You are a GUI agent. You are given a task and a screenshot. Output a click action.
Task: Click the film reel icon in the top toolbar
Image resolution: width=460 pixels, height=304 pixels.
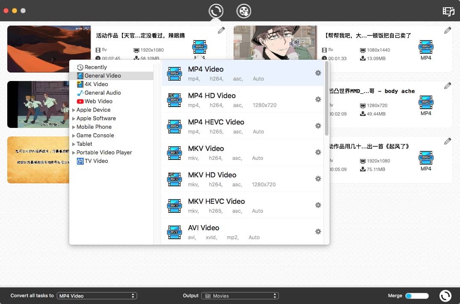point(243,12)
